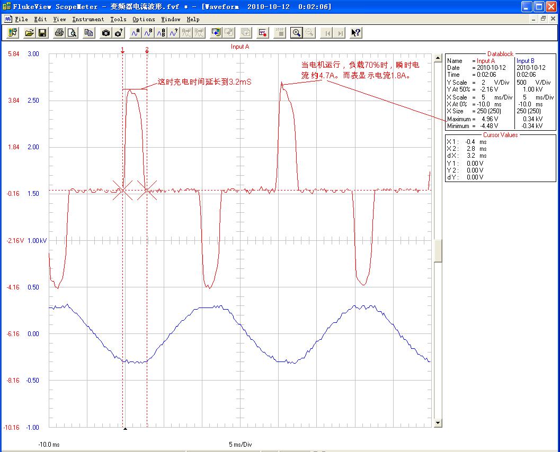Acquire waveform from Input A icon
This screenshot has height=452, width=560.
[135, 33]
